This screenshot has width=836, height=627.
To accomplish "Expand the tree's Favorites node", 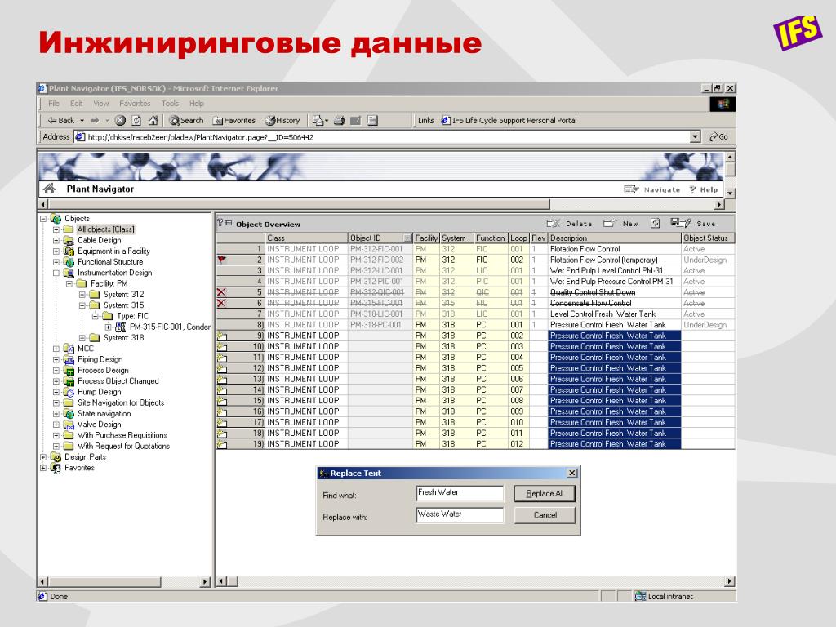I will tap(43, 468).
